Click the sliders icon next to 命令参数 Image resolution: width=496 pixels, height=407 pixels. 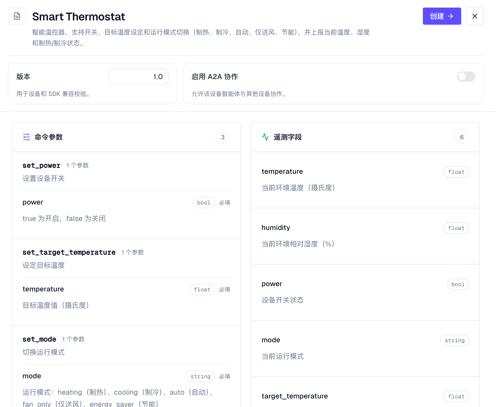pyautogui.click(x=26, y=137)
